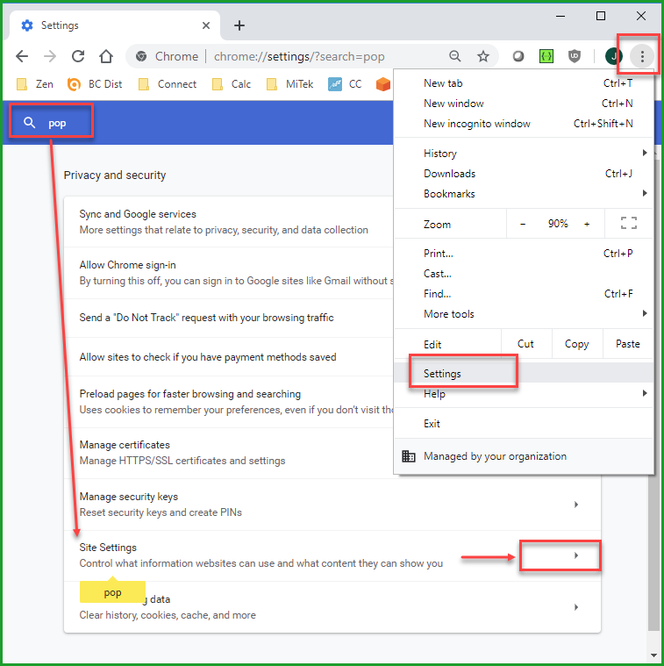Enter fullscreen mode from Zoom row

[628, 223]
